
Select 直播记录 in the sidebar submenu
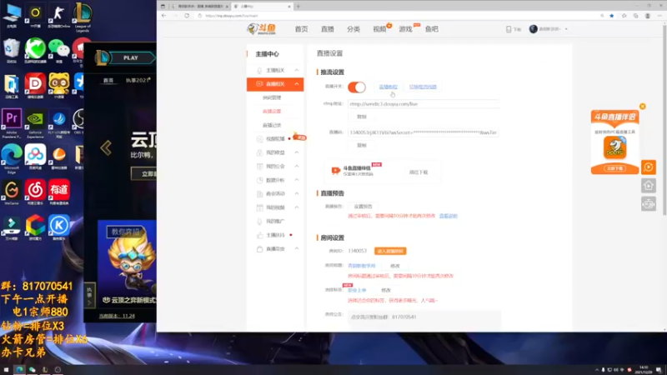tap(272, 125)
